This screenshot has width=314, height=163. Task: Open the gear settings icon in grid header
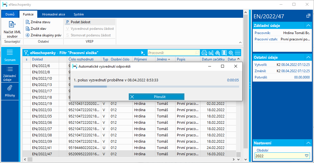(x=231, y=53)
